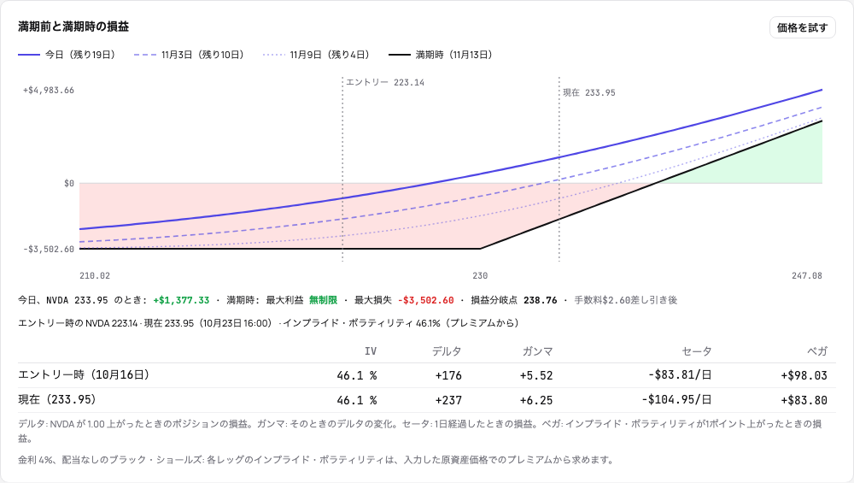
Task: Click the +5.52 gamma cell
Action: point(536,375)
